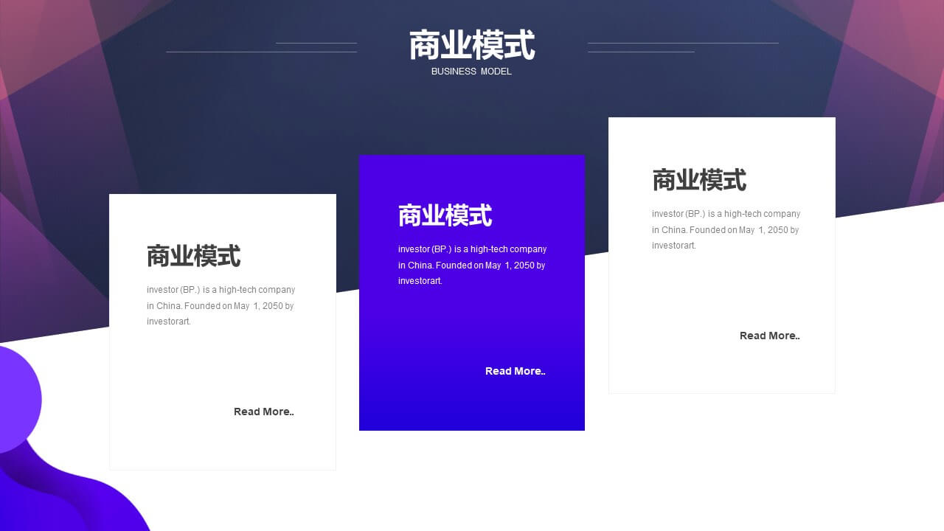
Task: Click the description paragraph in the purple card
Action: point(473,265)
